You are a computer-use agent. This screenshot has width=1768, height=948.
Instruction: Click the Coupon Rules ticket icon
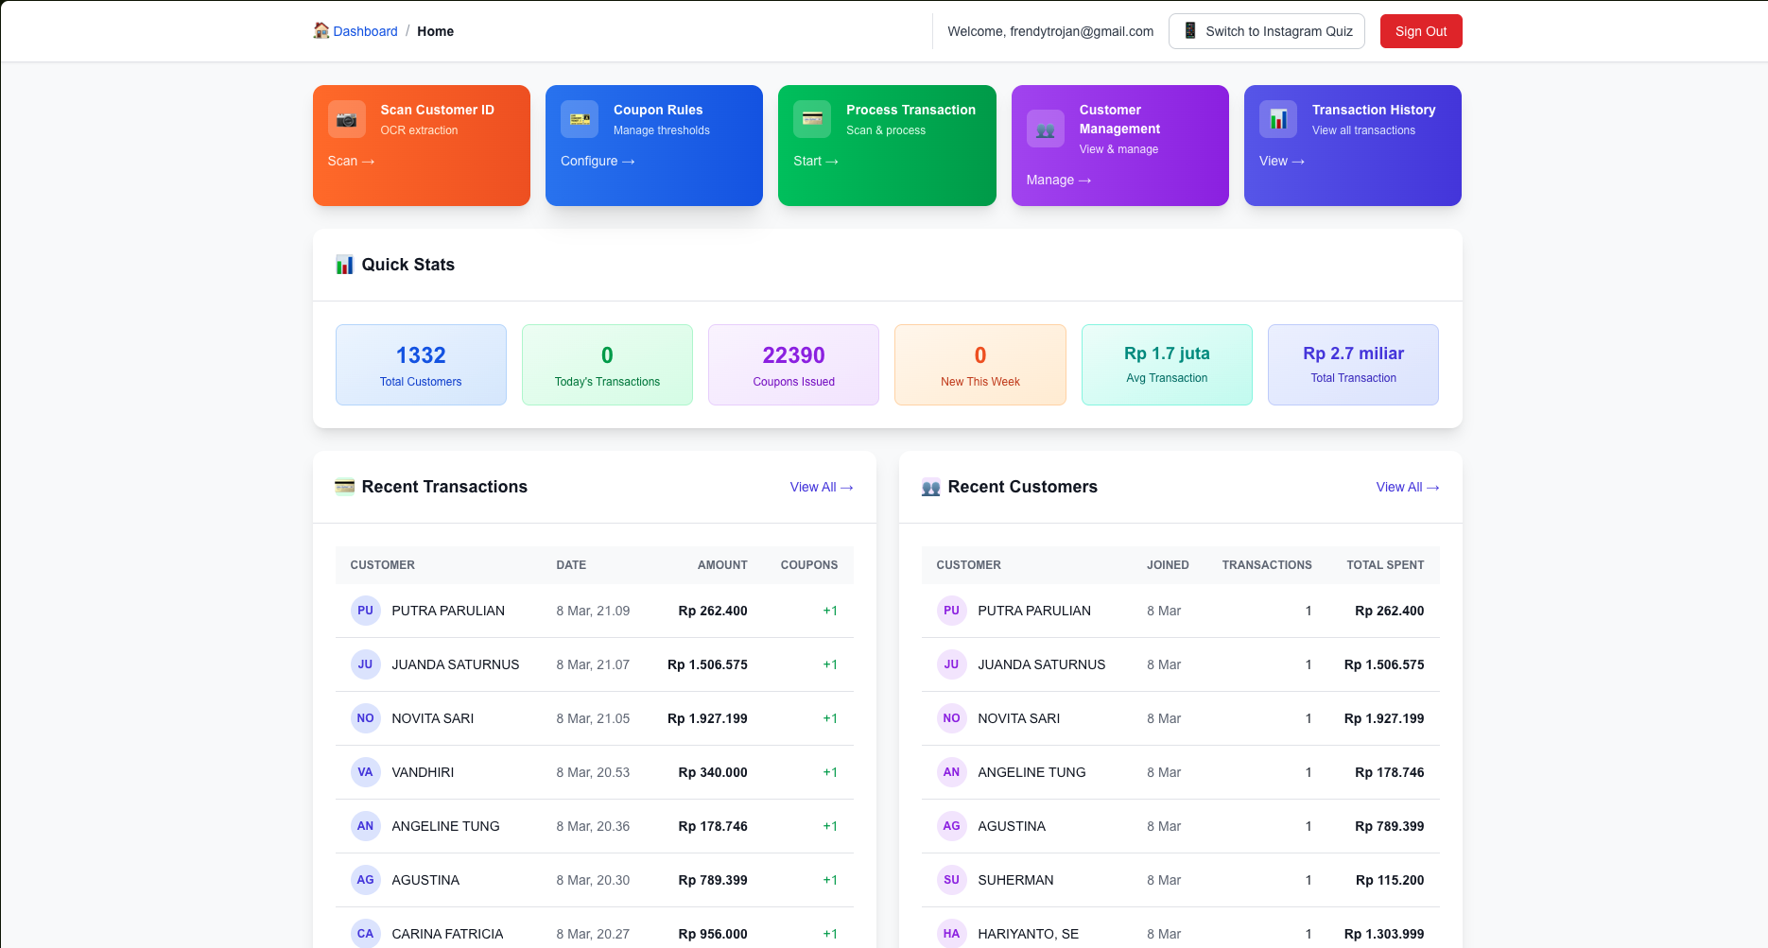[x=580, y=120]
